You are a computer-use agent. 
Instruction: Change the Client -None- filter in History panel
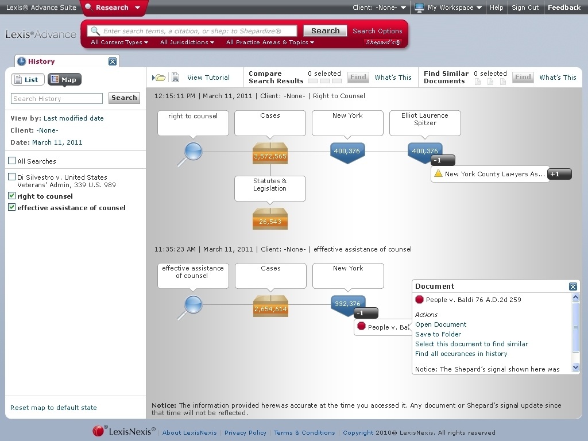coord(47,130)
